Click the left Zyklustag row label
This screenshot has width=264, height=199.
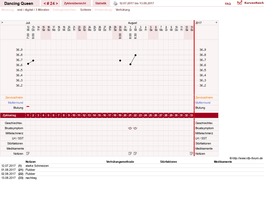(x=9, y=115)
